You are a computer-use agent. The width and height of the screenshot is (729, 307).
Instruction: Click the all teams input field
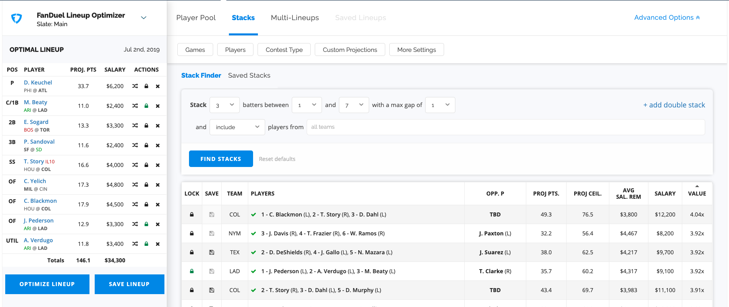[506, 127]
